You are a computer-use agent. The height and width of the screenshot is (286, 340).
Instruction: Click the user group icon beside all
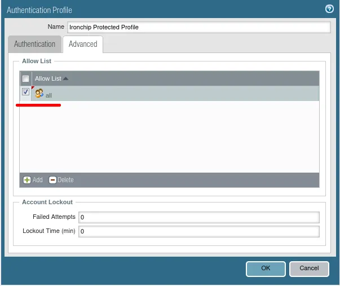pyautogui.click(x=39, y=93)
